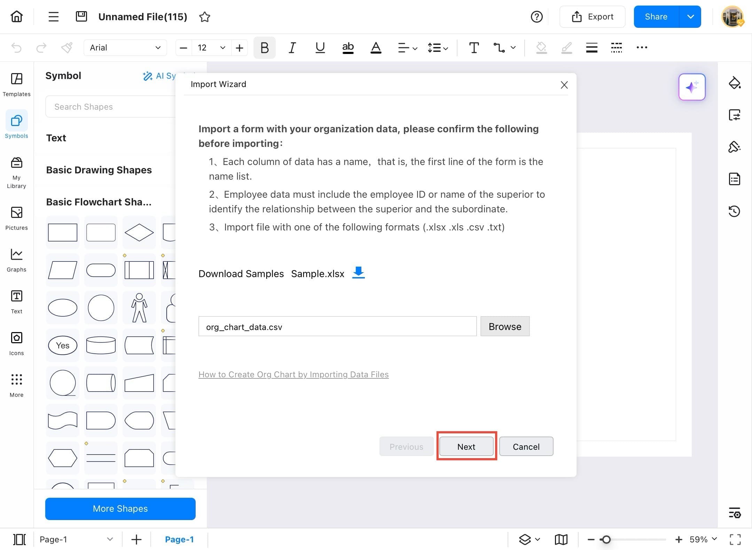
Task: Open the AI assistant sparkle button
Action: tap(692, 87)
